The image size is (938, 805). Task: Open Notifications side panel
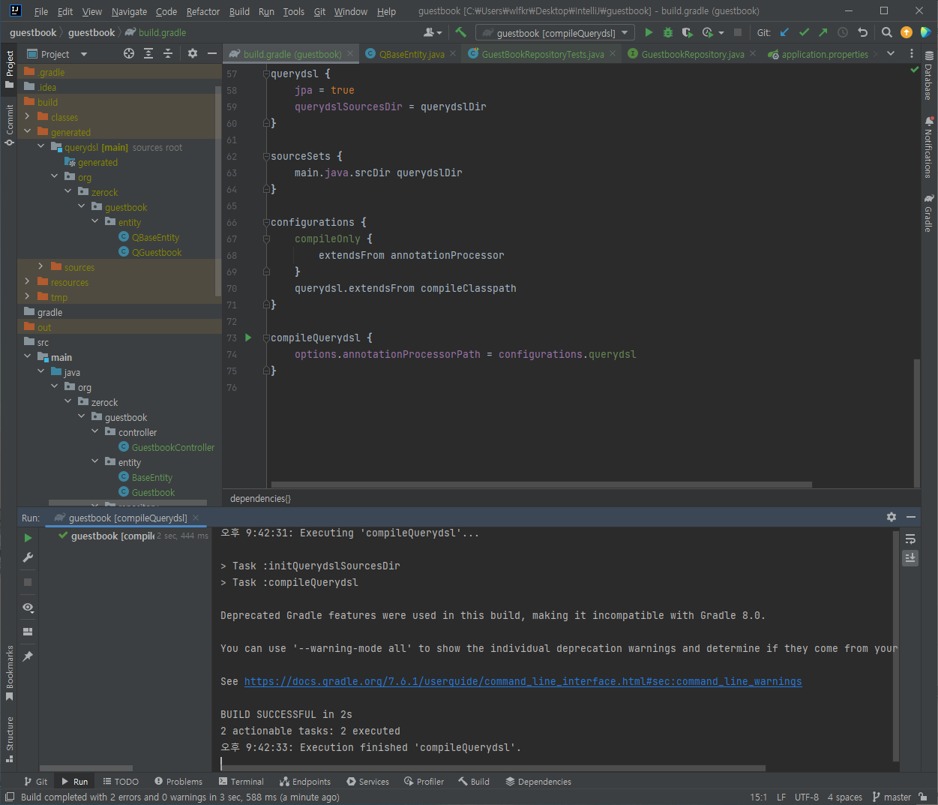(x=929, y=148)
